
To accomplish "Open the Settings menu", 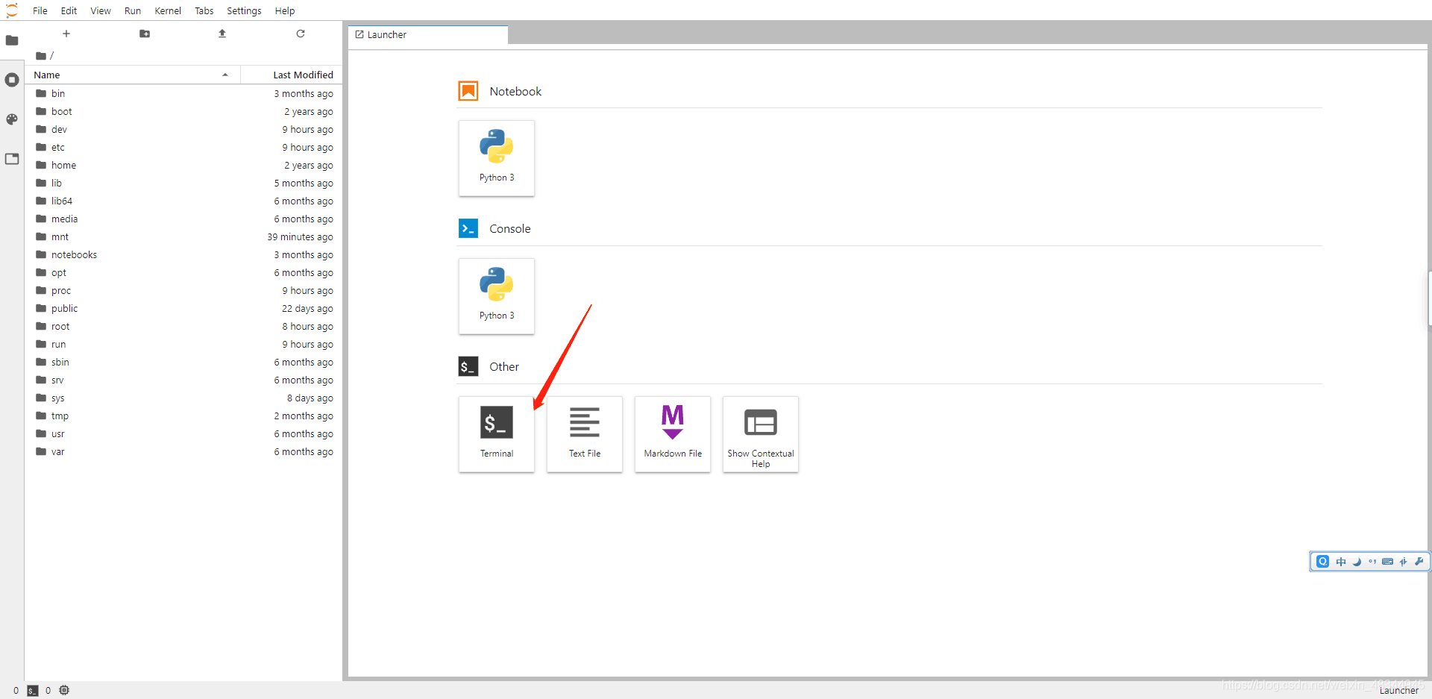I will click(x=244, y=10).
